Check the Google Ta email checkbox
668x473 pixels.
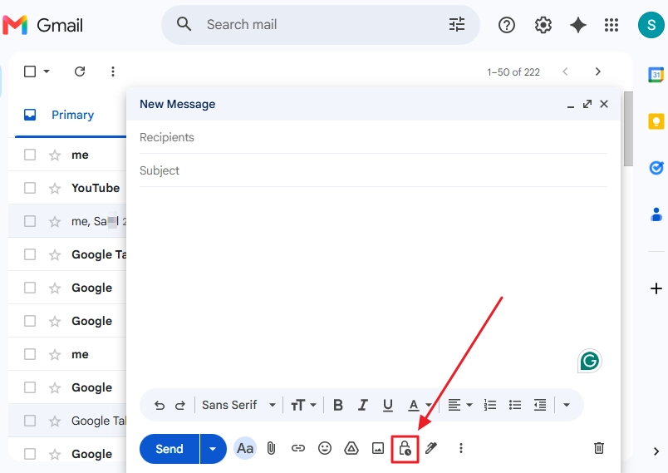[30, 254]
